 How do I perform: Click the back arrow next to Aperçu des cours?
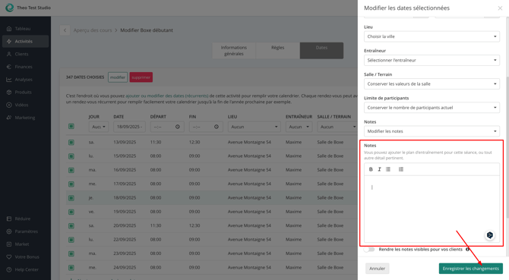coord(65,30)
